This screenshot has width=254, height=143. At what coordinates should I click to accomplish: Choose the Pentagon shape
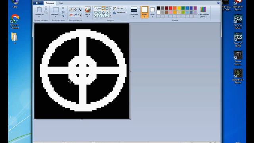coord(100,16)
